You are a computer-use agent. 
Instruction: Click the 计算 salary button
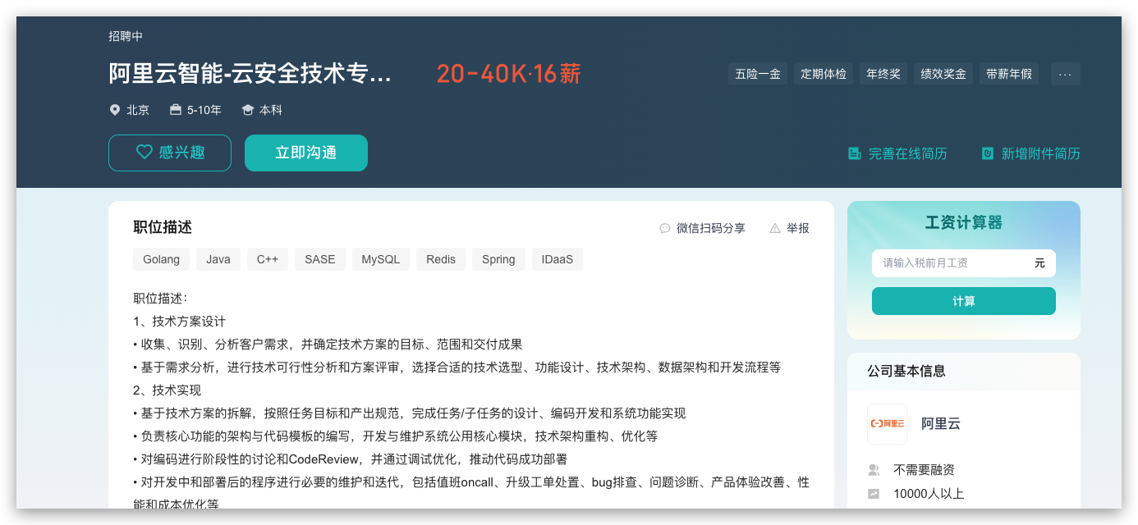tap(964, 301)
